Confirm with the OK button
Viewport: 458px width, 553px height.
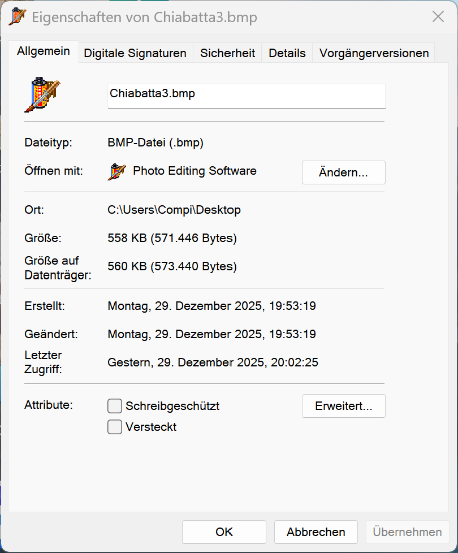[x=224, y=532]
